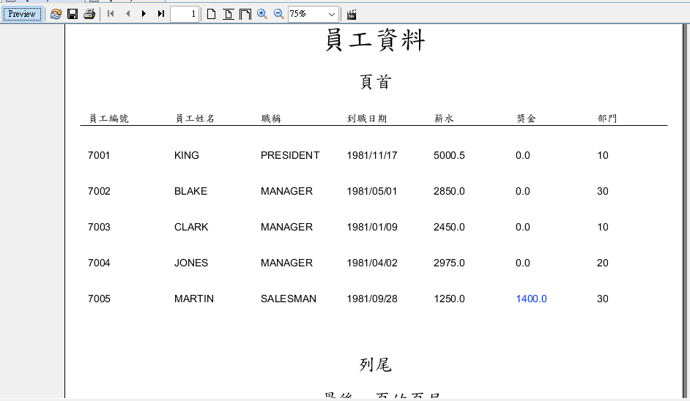
Task: Print the report using the printer icon
Action: tap(89, 14)
